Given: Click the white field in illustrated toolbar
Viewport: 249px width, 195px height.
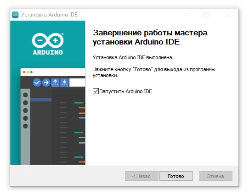Looking at the screenshot, I should tap(77, 83).
